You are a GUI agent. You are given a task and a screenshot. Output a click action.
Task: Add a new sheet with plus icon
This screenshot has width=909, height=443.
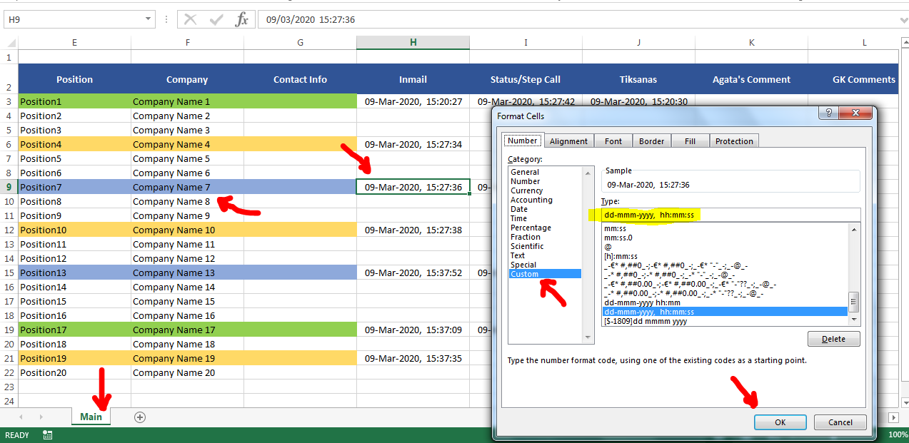click(x=140, y=417)
